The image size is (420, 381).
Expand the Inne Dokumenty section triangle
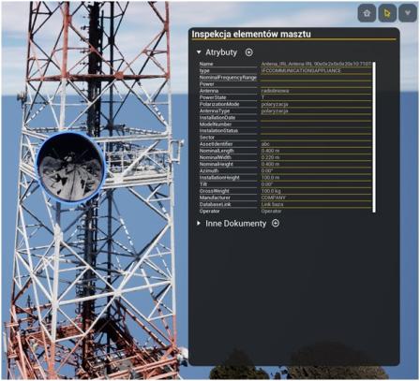(199, 223)
